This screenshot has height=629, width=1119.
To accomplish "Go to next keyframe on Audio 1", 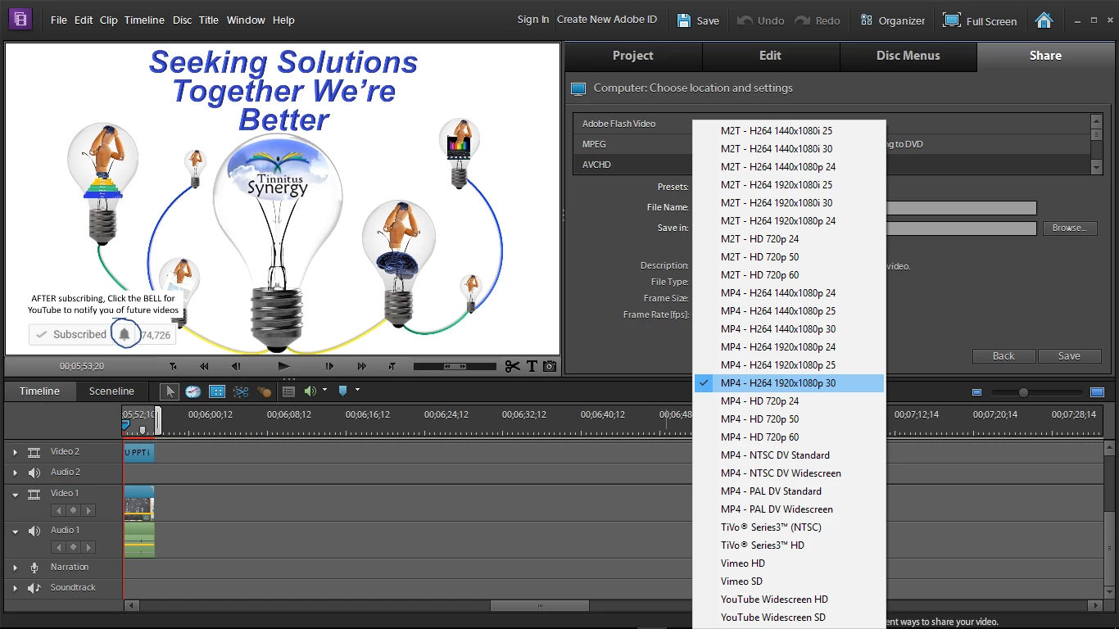I will coord(88,547).
